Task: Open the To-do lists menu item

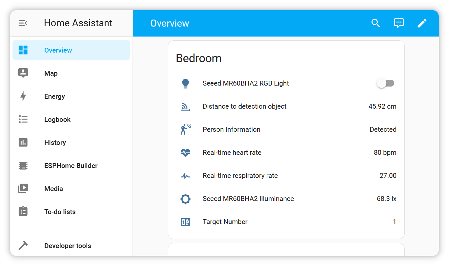Action: tap(71, 212)
